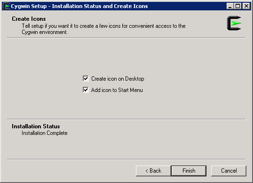Toggle Add icon to Start Menu checkbox
253x183 pixels.
point(86,90)
